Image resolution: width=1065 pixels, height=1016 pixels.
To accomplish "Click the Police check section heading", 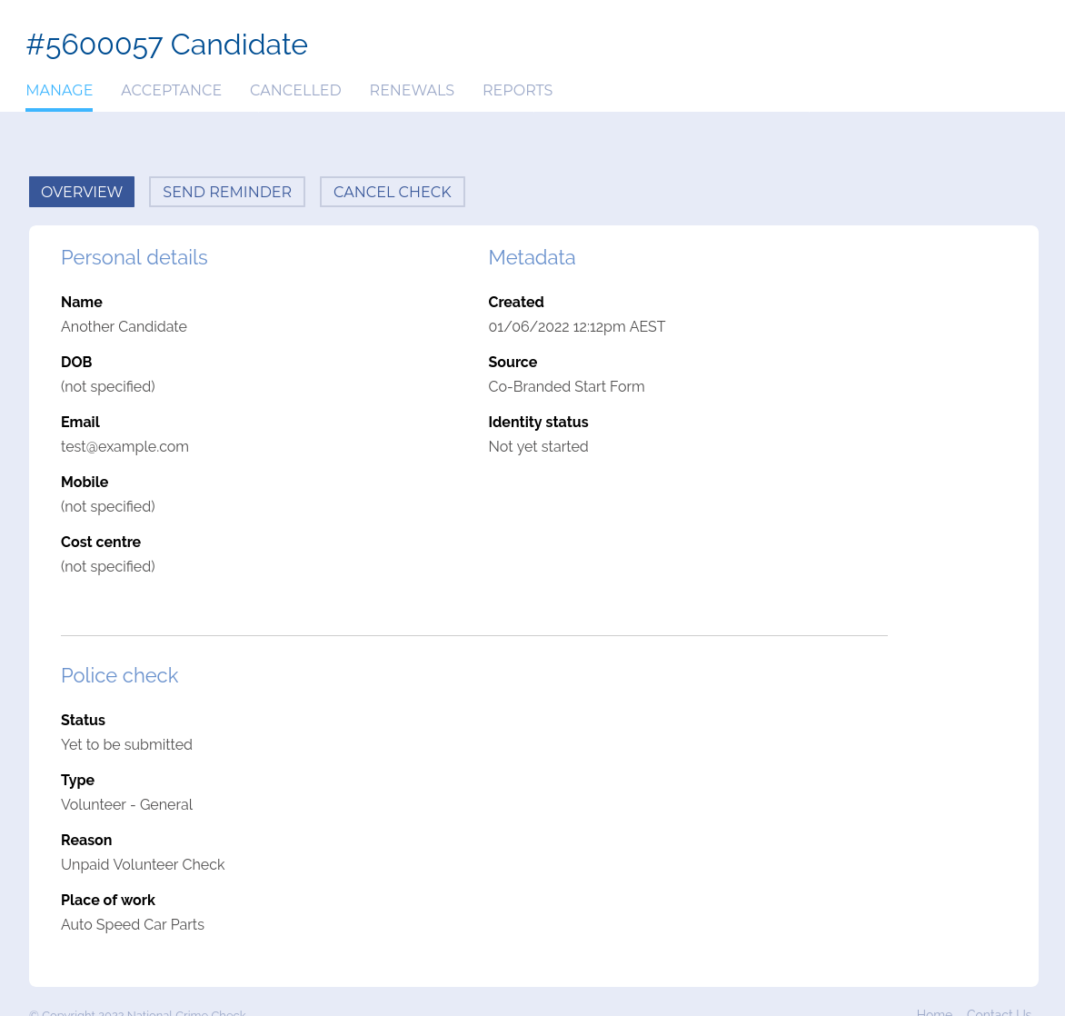I will (x=119, y=675).
